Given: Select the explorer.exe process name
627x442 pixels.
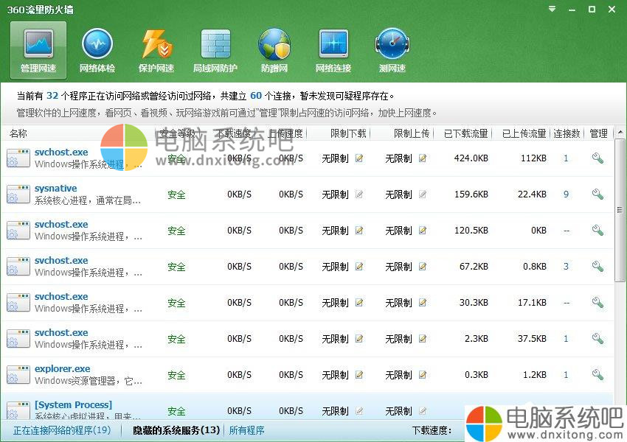Looking at the screenshot, I should click(x=63, y=369).
